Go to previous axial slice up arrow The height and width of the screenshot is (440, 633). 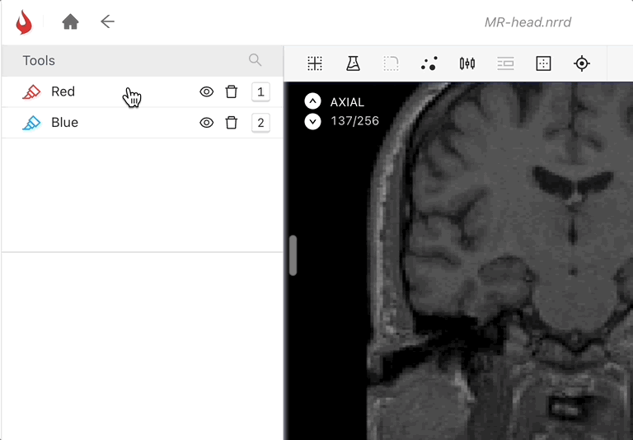[313, 101]
